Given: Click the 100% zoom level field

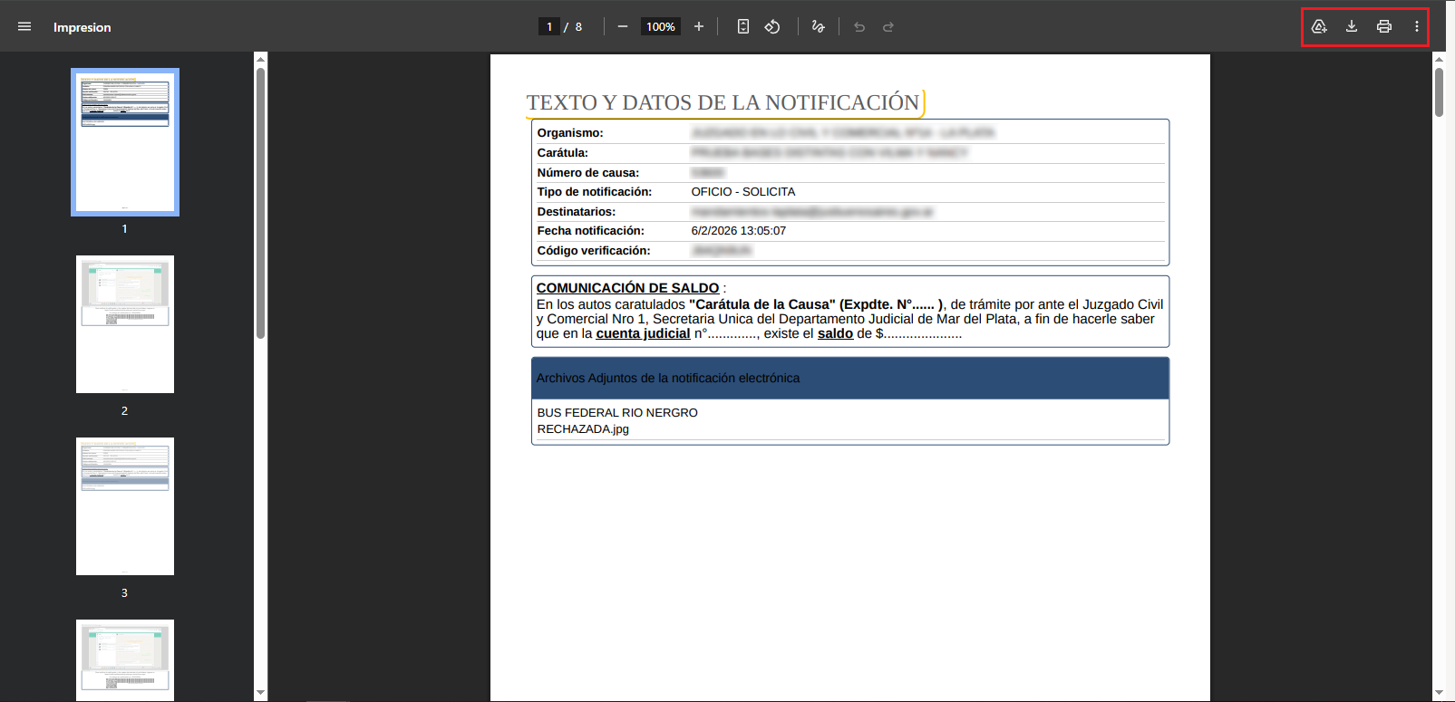Looking at the screenshot, I should (x=660, y=27).
